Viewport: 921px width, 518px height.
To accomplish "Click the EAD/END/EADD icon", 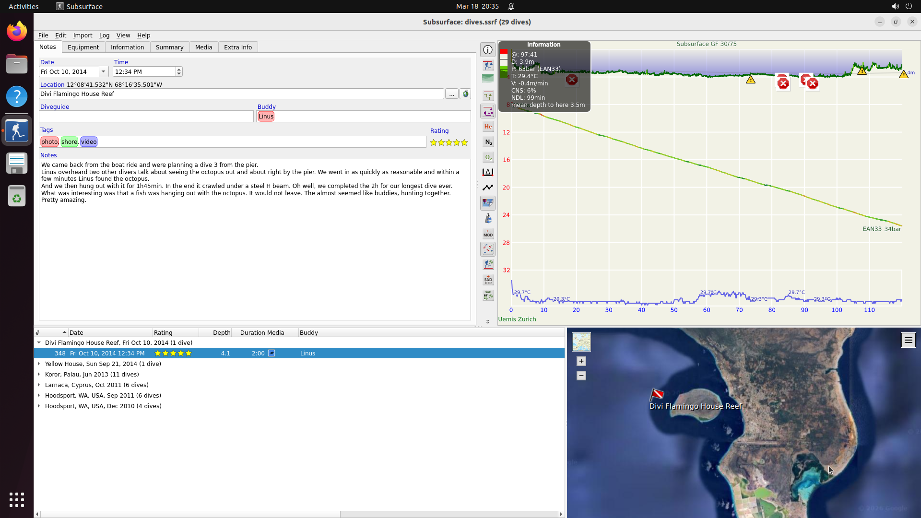I will tap(488, 280).
